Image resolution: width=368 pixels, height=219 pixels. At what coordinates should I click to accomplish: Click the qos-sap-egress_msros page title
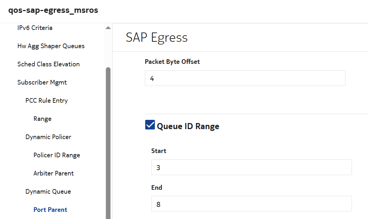tap(53, 10)
